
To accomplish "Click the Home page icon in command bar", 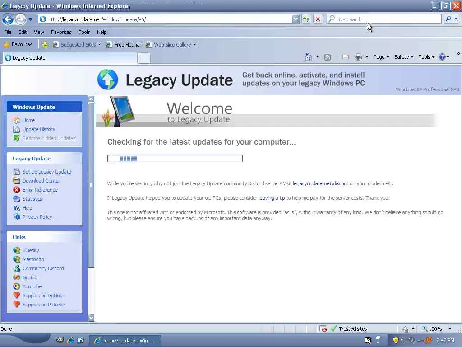I will pyautogui.click(x=308, y=57).
